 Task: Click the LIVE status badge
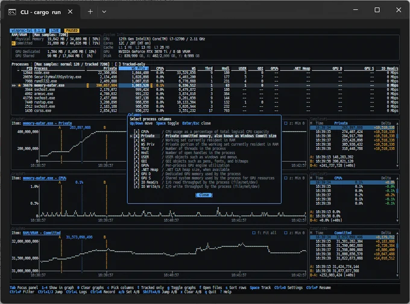(x=55, y=31)
